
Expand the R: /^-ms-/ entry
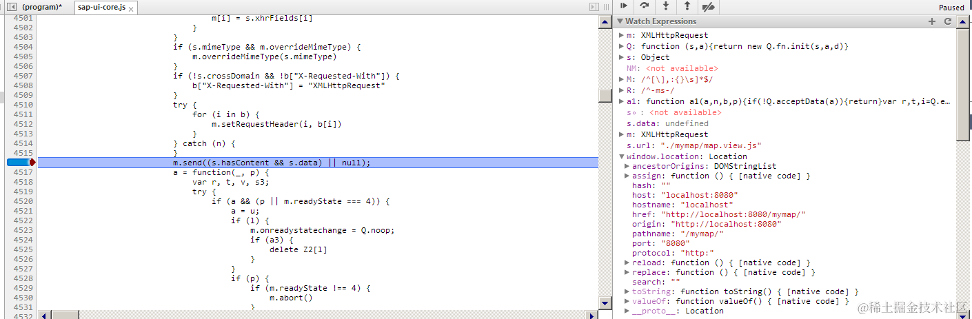pos(621,90)
